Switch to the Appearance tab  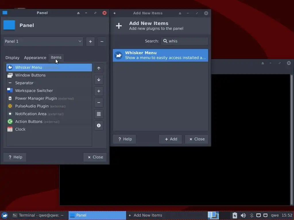(35, 58)
